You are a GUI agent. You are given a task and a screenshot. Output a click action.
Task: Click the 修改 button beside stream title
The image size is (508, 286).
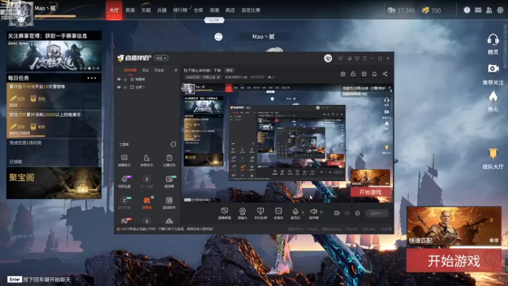[229, 71]
